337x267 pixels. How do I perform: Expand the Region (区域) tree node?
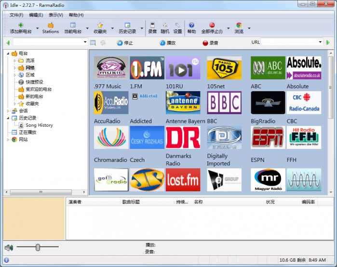15,75
